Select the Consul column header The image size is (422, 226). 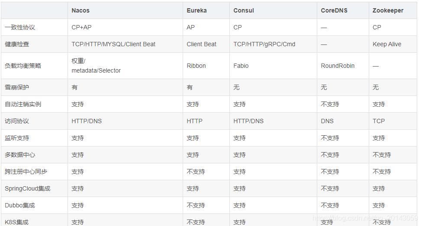point(244,10)
